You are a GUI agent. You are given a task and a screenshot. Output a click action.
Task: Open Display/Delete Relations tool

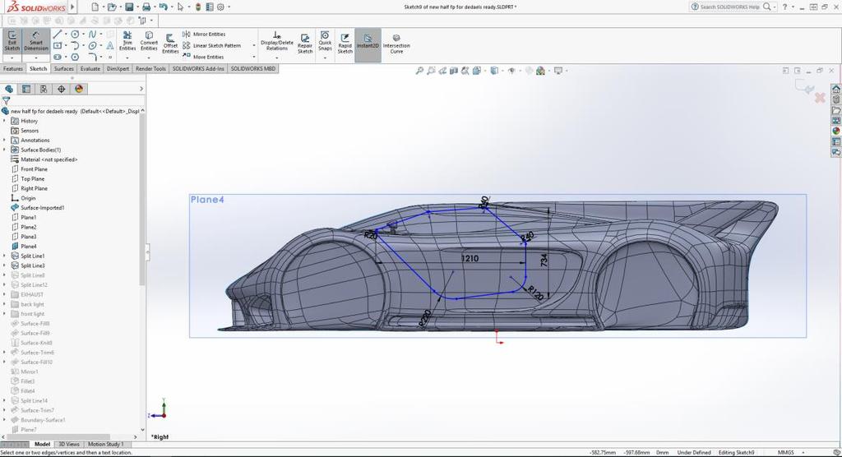pos(276,41)
